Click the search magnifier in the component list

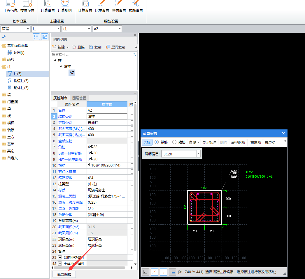point(134,54)
